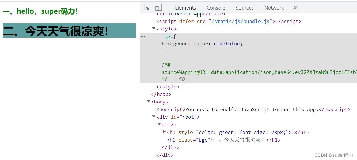The width and height of the screenshot is (357, 160).
Task: Activate the inspect element picker icon
Action: (x=147, y=8)
